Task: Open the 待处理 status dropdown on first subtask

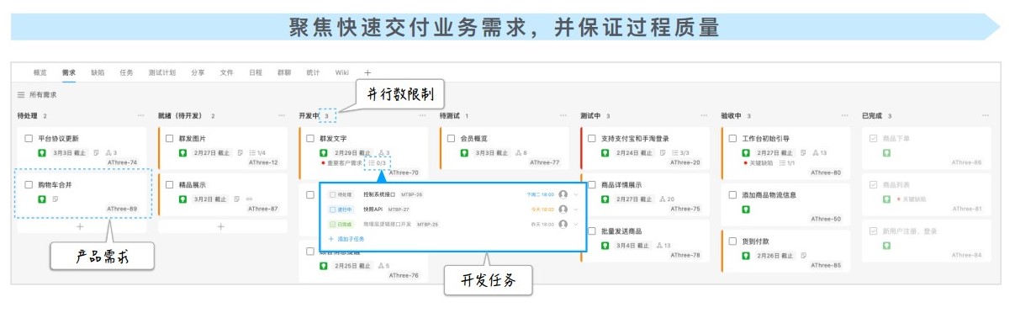Action: pos(341,194)
